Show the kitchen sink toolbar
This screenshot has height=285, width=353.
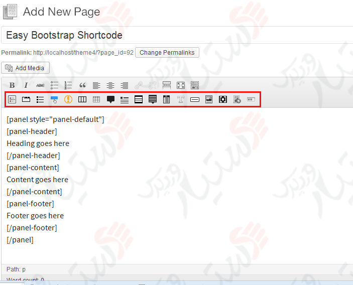pyautogui.click(x=195, y=85)
